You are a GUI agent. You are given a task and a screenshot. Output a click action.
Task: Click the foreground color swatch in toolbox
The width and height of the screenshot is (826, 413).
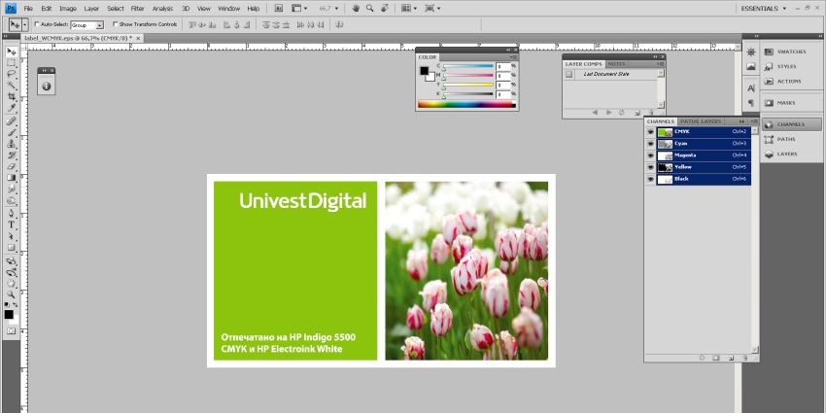pos(9,315)
